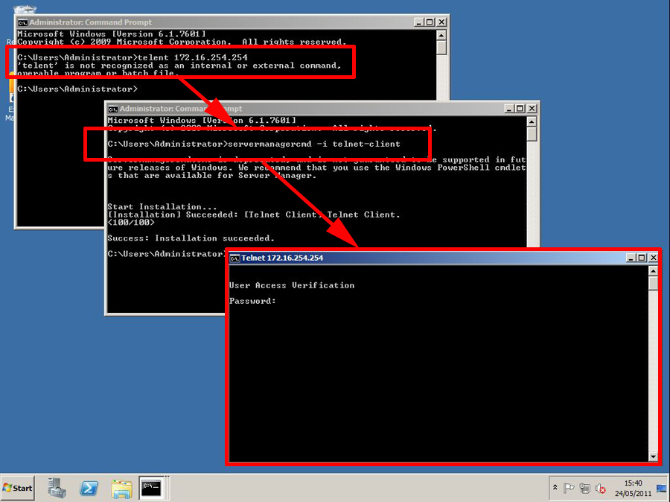Click the red notification icon in the tray
Viewport: 670px width, 502px height.
coord(601,489)
